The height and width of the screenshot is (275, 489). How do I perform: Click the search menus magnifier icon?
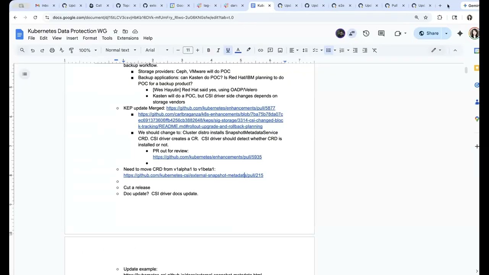[x=22, y=50]
